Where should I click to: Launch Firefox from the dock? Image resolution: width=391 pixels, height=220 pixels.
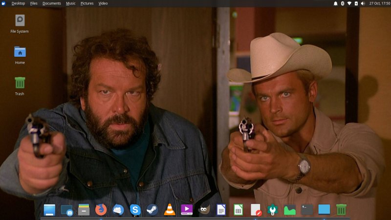click(101, 210)
